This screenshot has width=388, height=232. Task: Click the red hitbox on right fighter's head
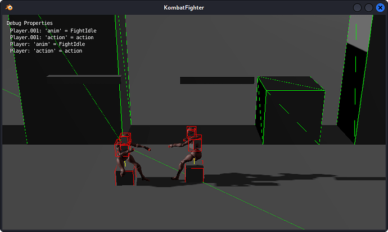[x=192, y=132]
